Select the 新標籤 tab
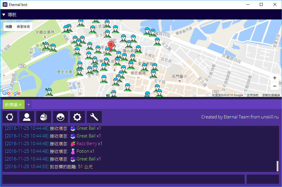Screen dimensions: 282x187 (11, 105)
